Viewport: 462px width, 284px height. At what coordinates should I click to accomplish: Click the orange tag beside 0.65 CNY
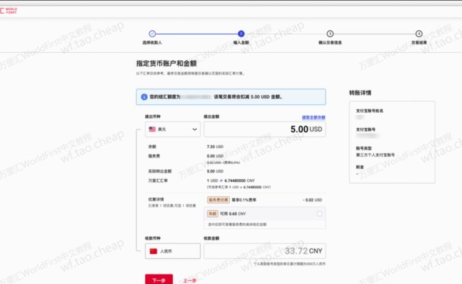point(212,214)
